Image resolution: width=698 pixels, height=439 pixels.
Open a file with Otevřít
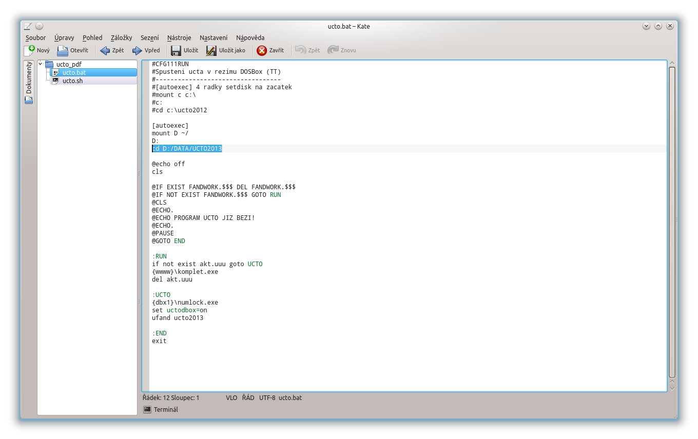tap(73, 50)
